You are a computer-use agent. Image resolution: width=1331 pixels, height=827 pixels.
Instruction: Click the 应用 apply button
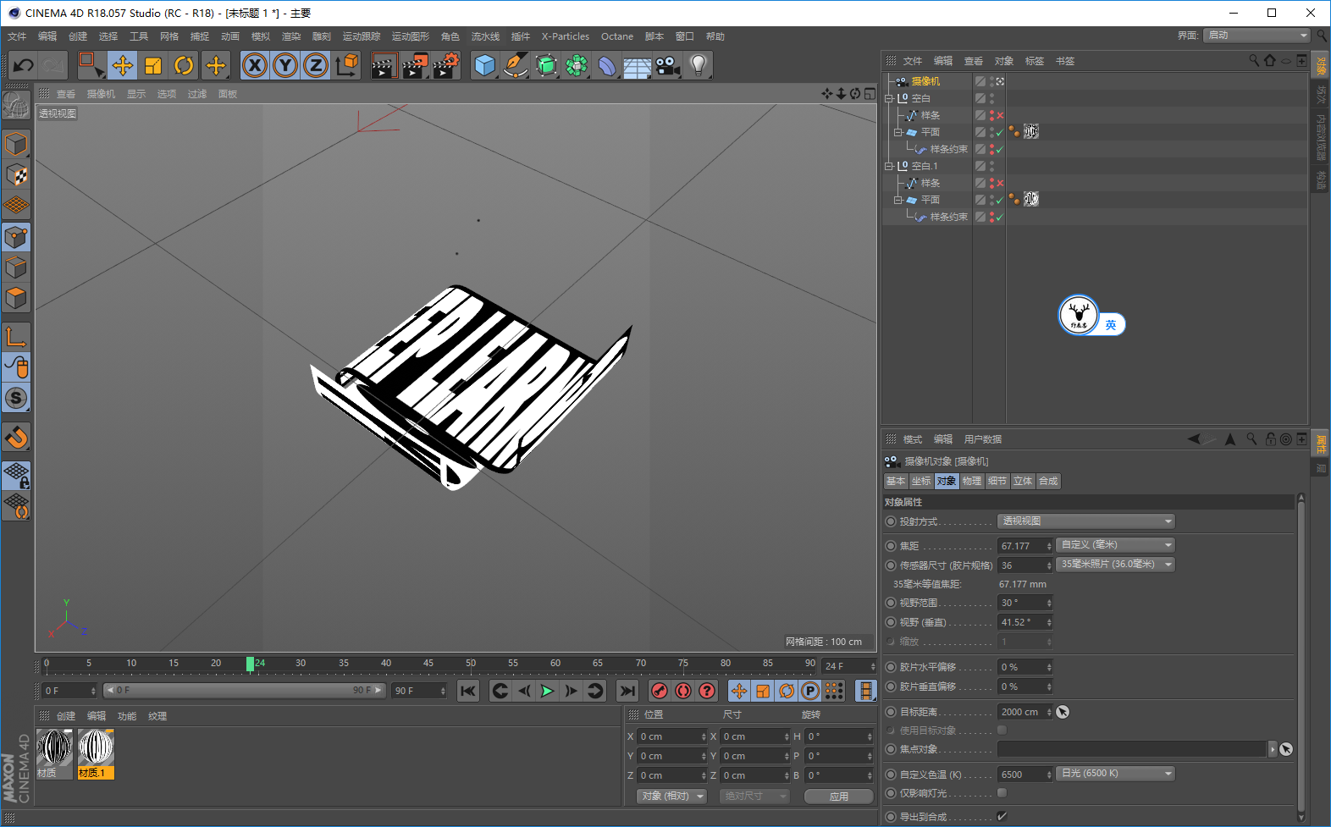coord(839,797)
